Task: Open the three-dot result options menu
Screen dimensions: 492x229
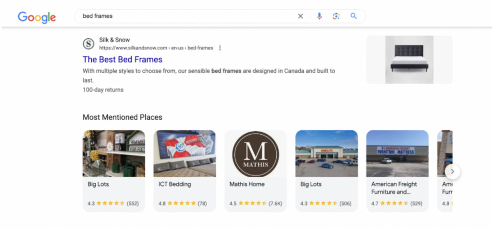Action: pyautogui.click(x=220, y=48)
